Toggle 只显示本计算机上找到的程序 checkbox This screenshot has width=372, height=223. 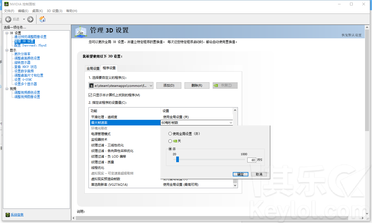(x=90, y=95)
